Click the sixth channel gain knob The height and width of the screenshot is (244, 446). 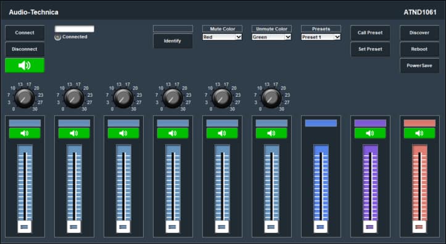271,99
